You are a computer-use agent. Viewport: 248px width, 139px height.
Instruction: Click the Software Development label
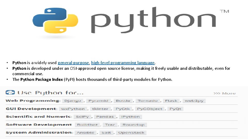click(x=39, y=125)
